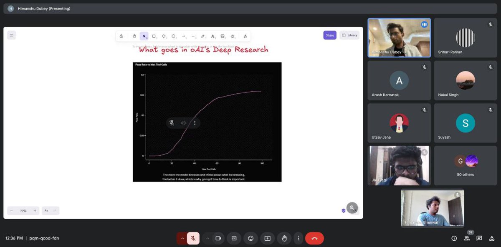Open the Activities panel icon
The width and height of the screenshot is (501, 247).
(x=491, y=238)
